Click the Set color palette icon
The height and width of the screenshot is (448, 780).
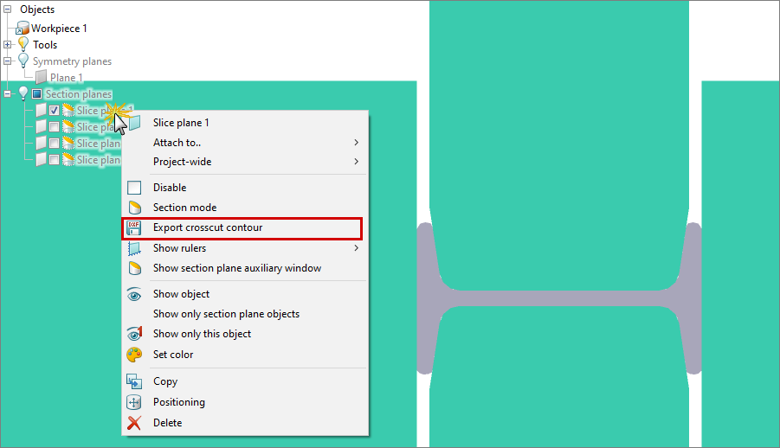(134, 355)
